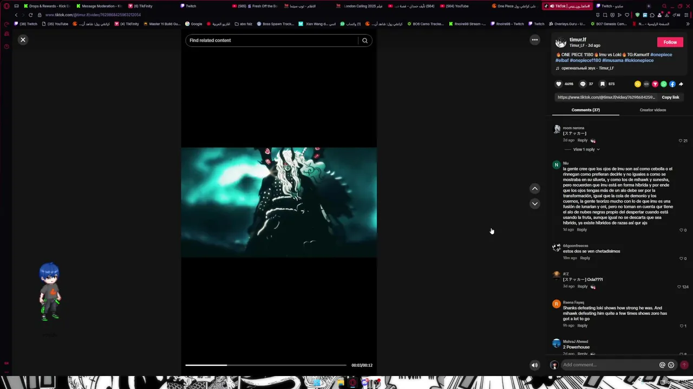This screenshot has width=693, height=389.
Task: Like room nerona's comment
Action: pyautogui.click(x=681, y=140)
